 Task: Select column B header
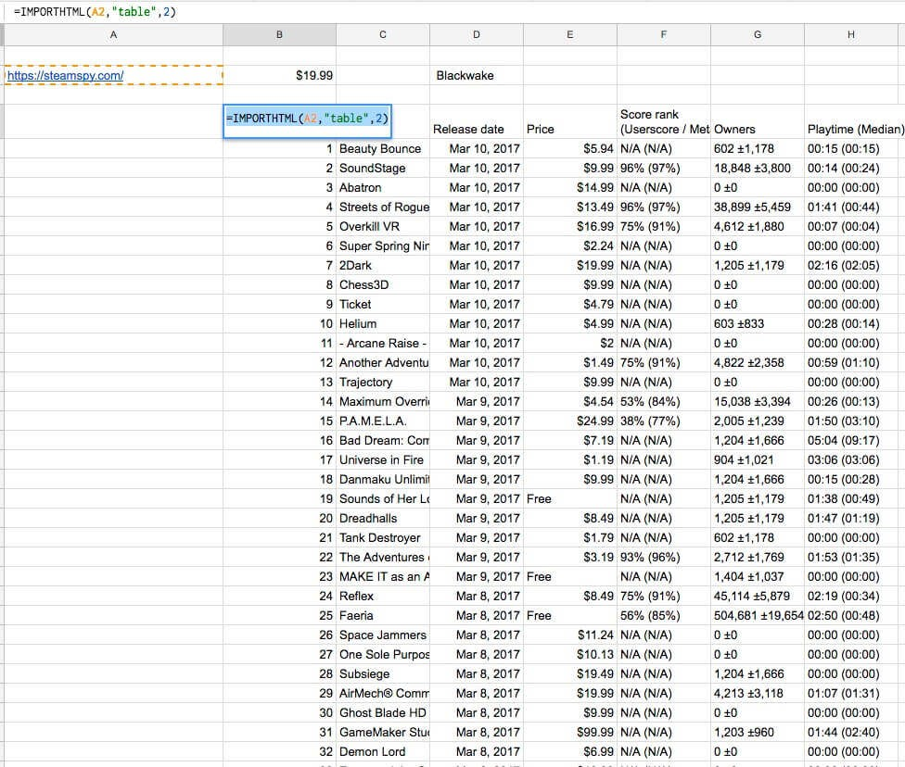279,34
